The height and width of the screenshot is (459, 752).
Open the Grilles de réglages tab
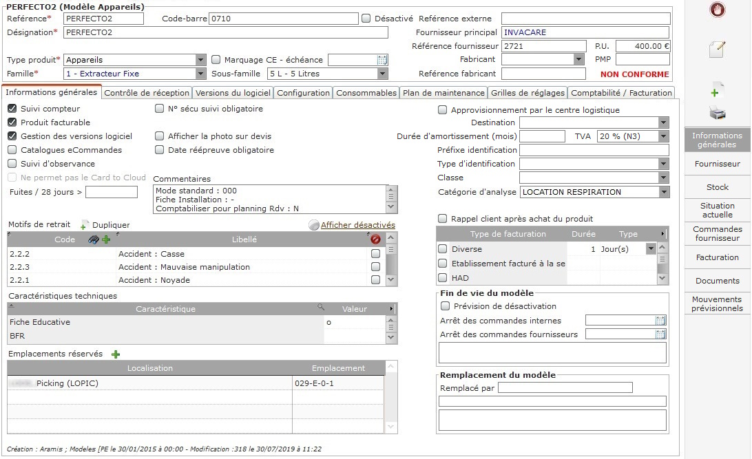coord(528,93)
